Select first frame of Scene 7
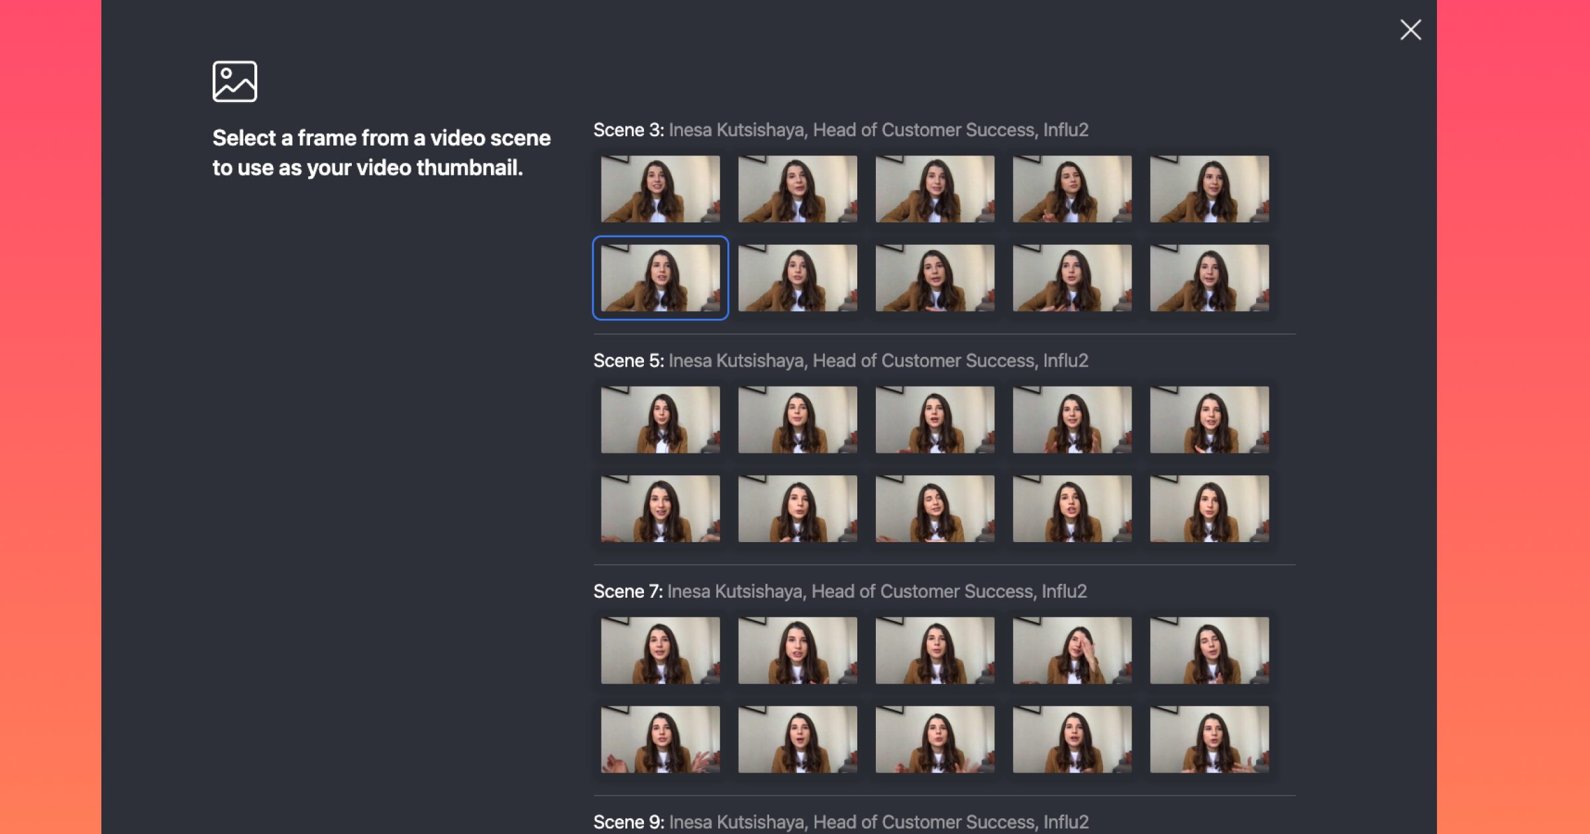1590x834 pixels. tap(660, 650)
